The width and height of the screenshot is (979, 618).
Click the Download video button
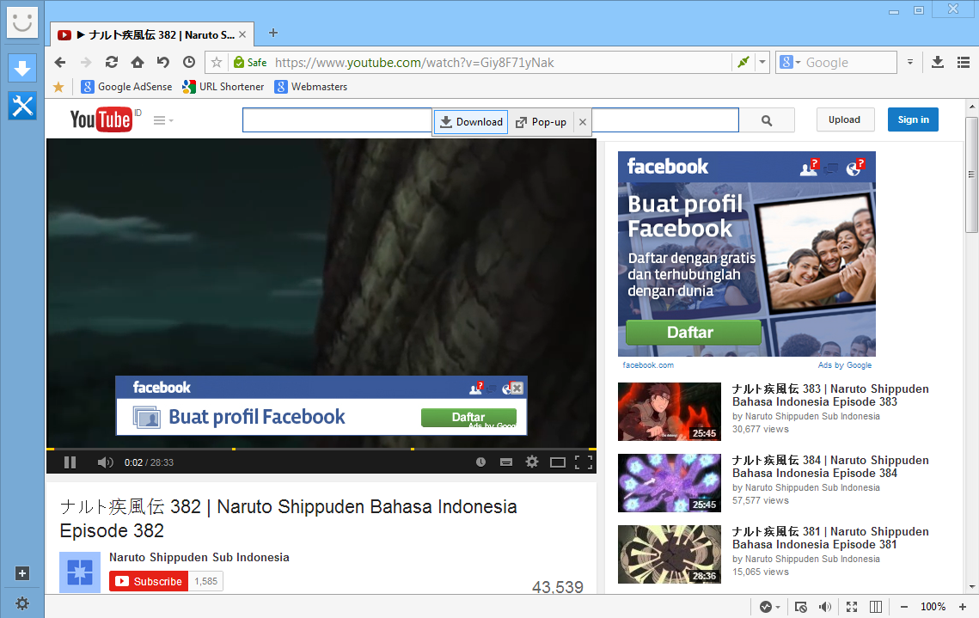(x=471, y=122)
